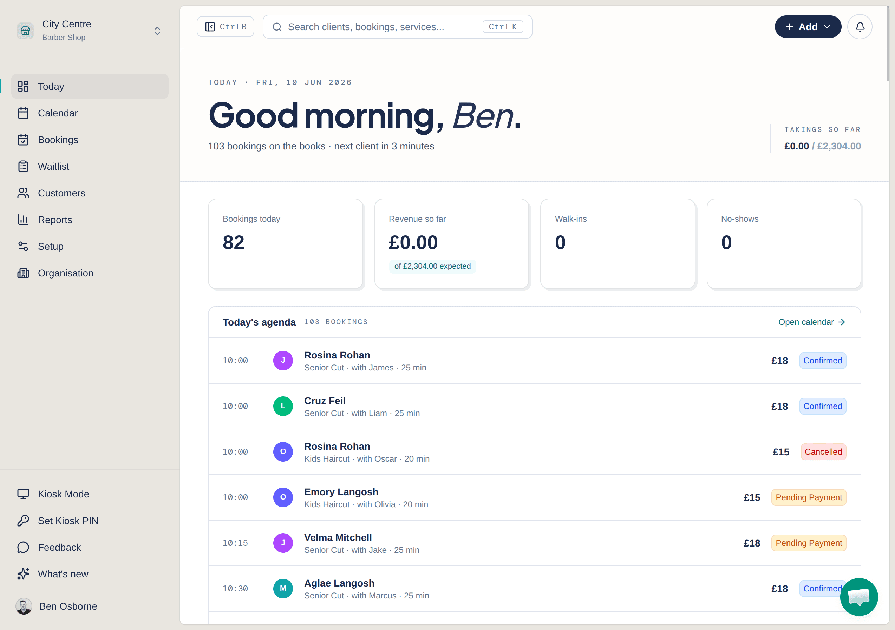Open the Waitlist clipboard icon

(x=23, y=166)
